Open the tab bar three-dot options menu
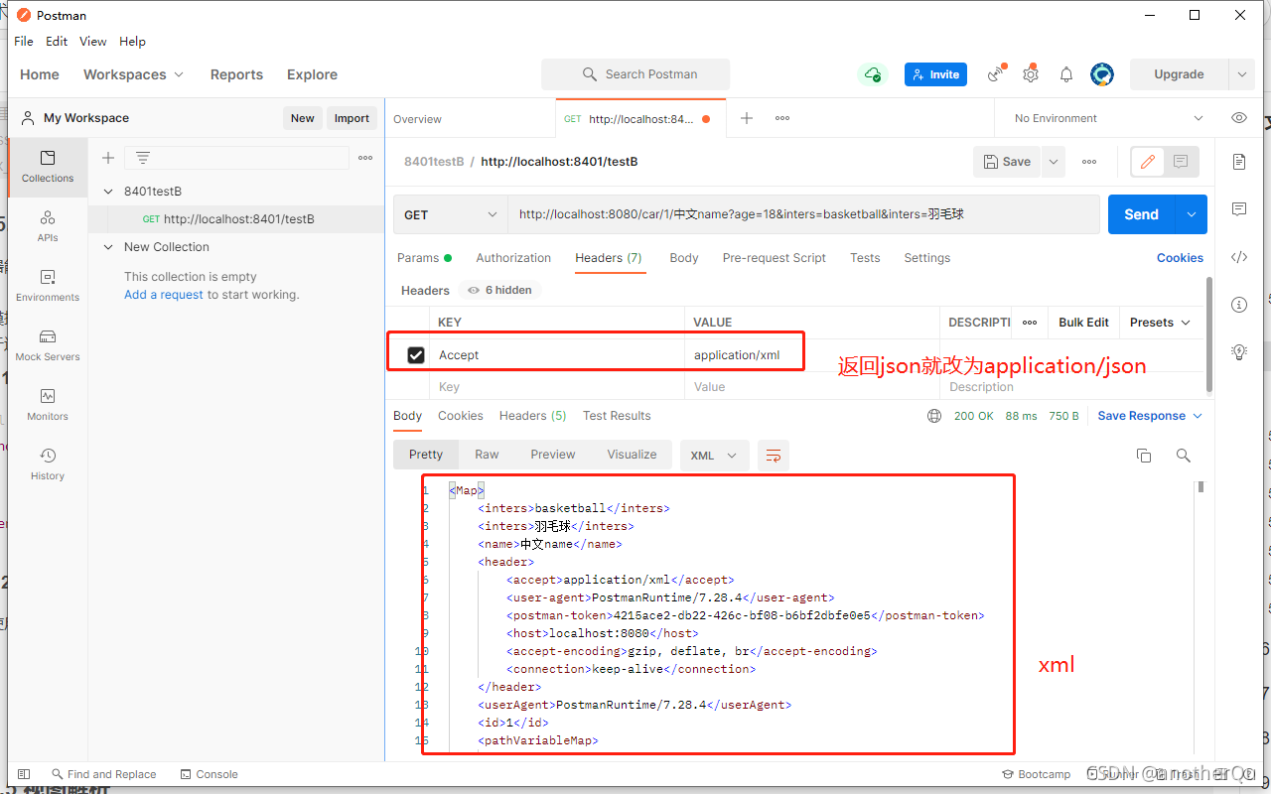The width and height of the screenshot is (1271, 794). [782, 118]
